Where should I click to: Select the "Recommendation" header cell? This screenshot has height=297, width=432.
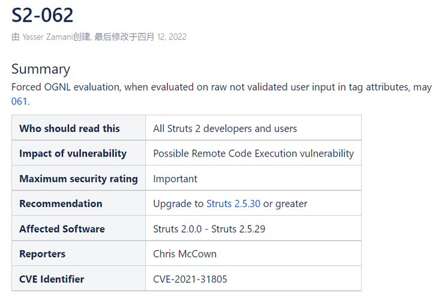click(x=61, y=204)
